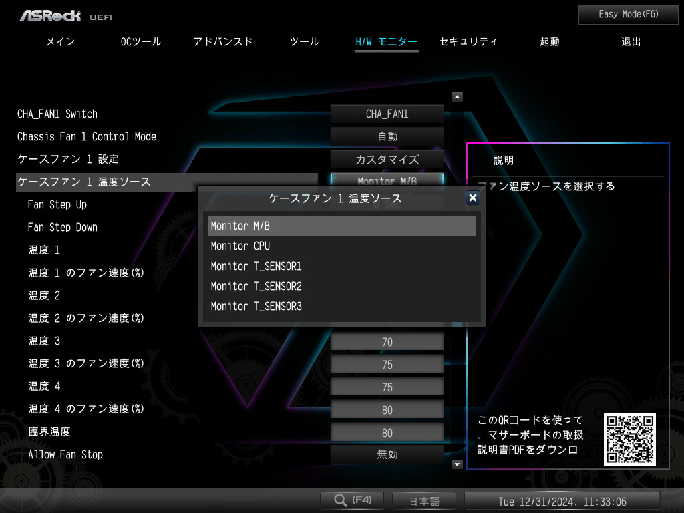Viewport: 684px width, 513px height.
Task: Open ケースファン 1 設定 カスタマイズ dropdown
Action: pyautogui.click(x=387, y=159)
